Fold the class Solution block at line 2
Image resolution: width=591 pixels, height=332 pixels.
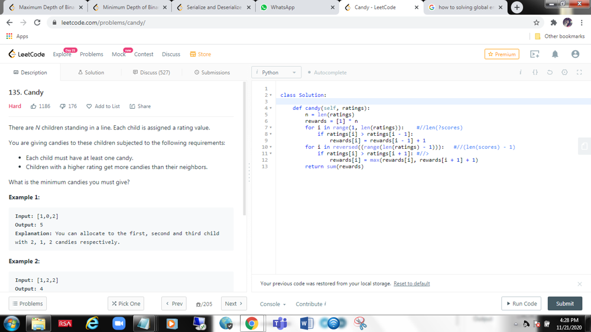(x=271, y=95)
